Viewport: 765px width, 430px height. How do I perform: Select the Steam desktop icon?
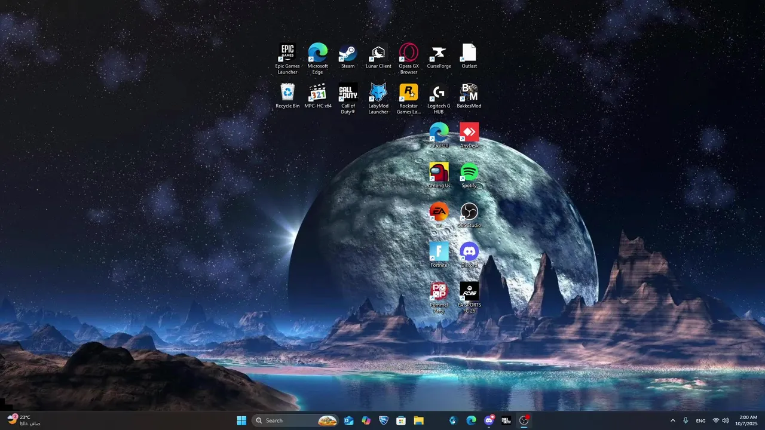click(x=348, y=56)
